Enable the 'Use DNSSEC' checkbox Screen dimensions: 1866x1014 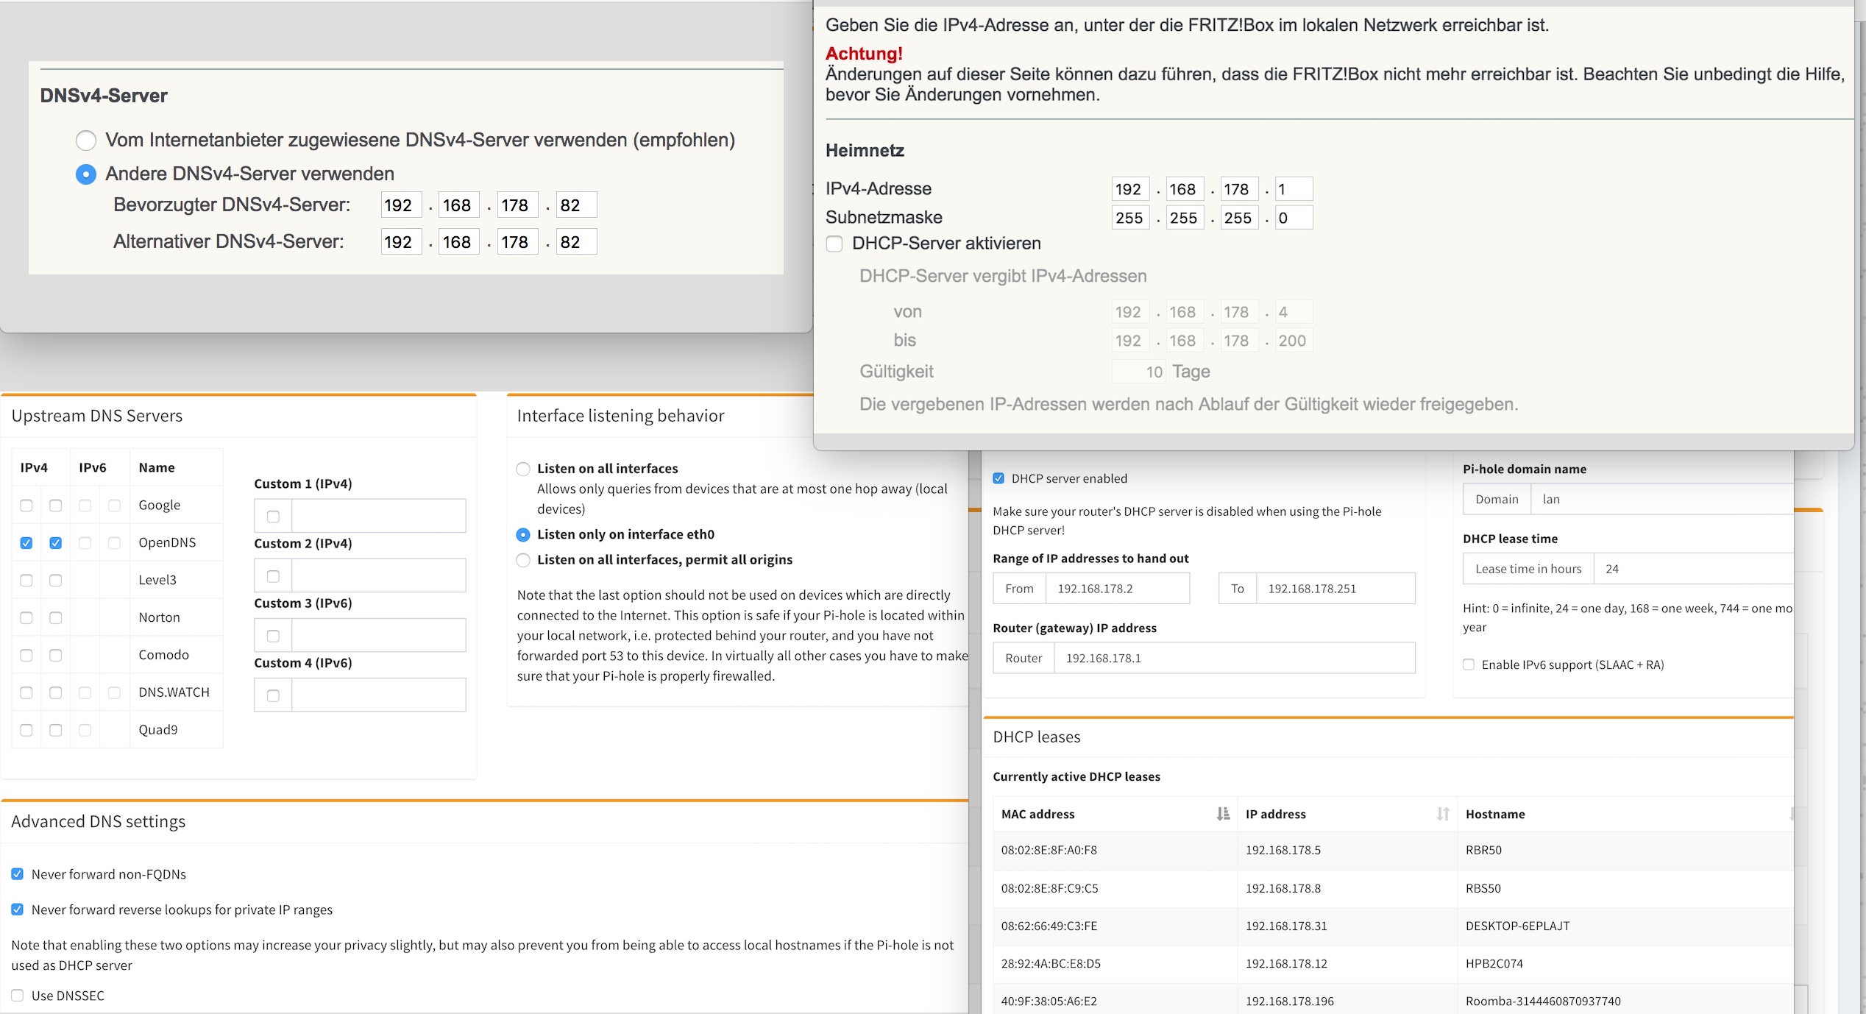(x=18, y=996)
